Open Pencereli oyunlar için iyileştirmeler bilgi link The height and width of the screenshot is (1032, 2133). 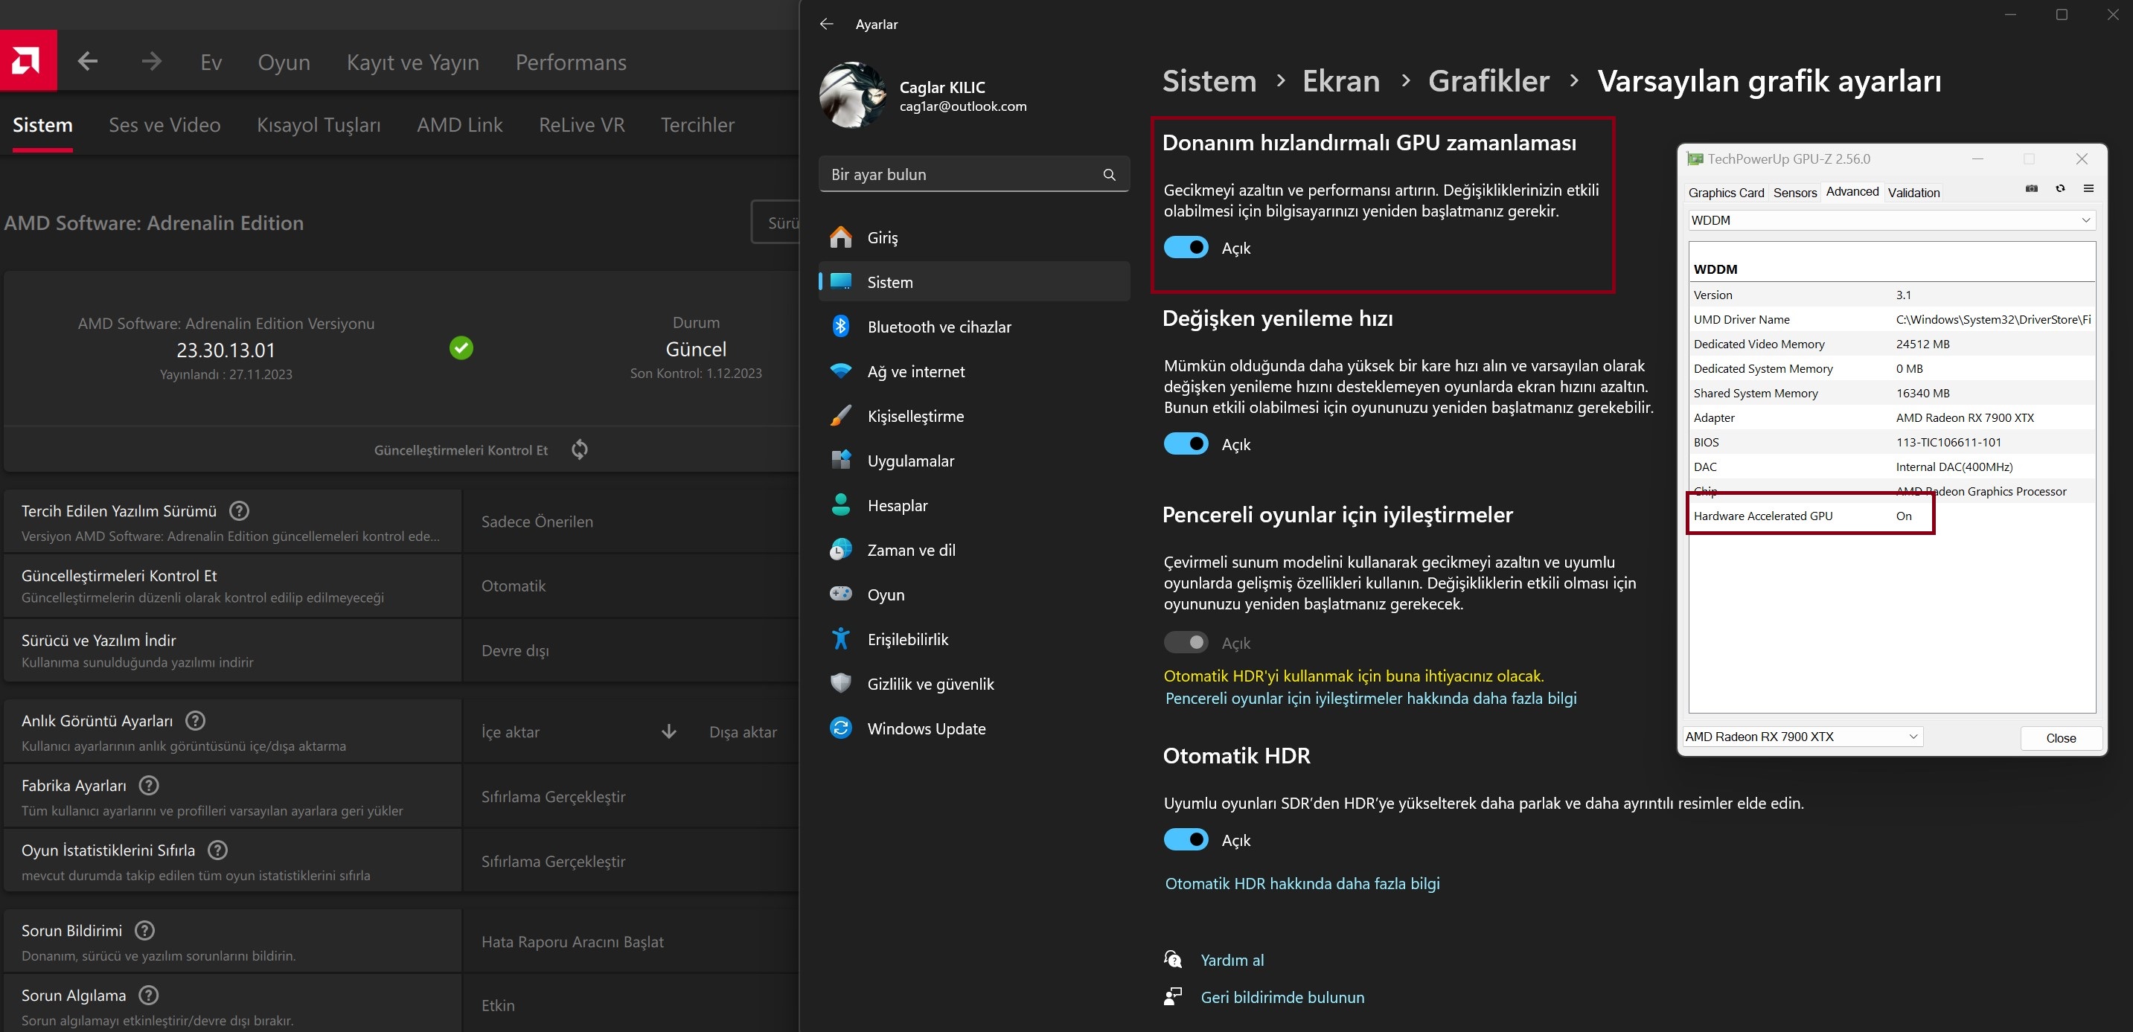click(1370, 698)
